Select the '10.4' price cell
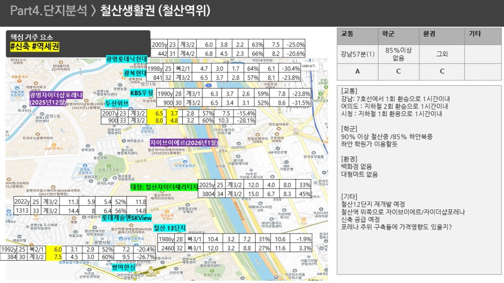 [x=213, y=239]
